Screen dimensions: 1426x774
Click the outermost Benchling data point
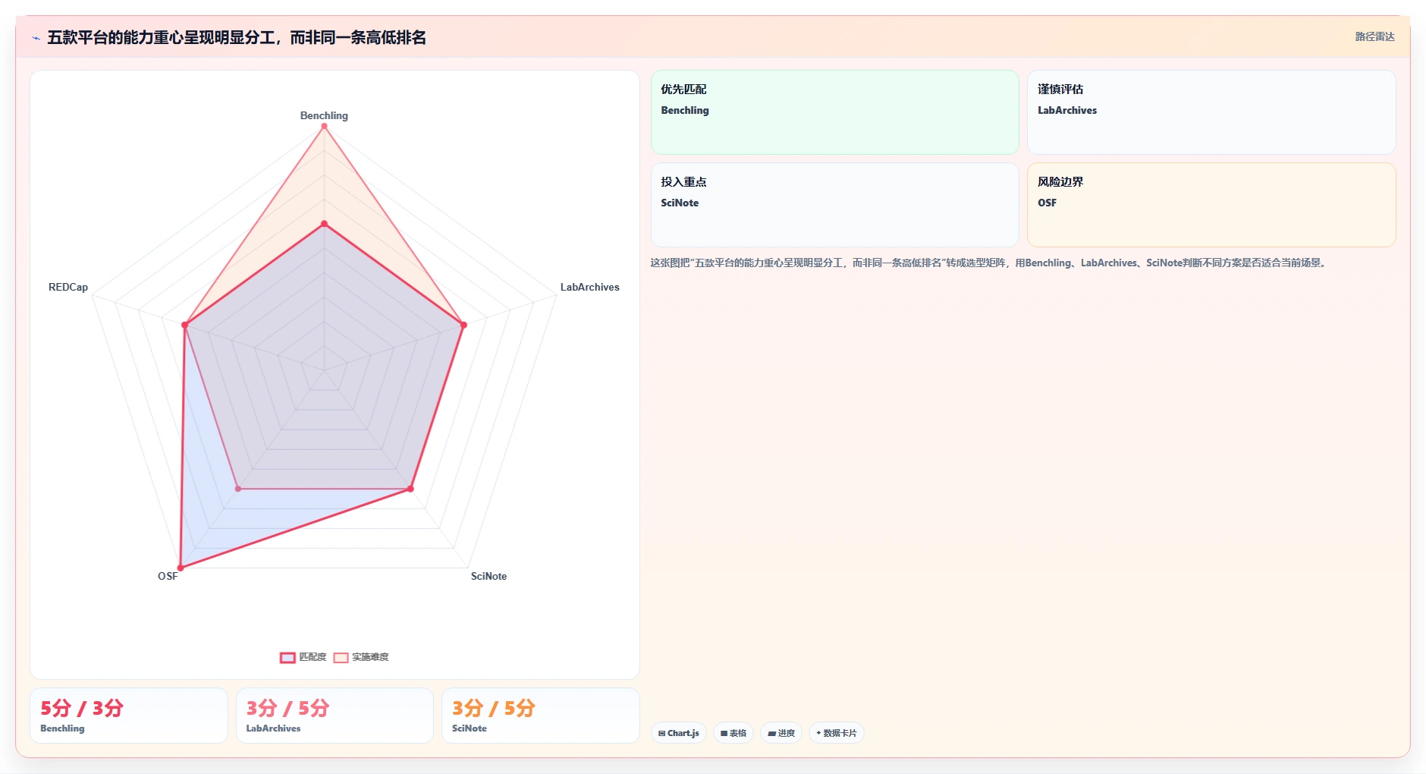click(x=324, y=126)
